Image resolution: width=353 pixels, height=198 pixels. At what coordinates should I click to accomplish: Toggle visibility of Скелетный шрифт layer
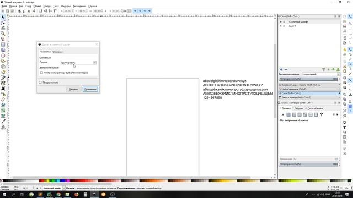click(x=281, y=22)
